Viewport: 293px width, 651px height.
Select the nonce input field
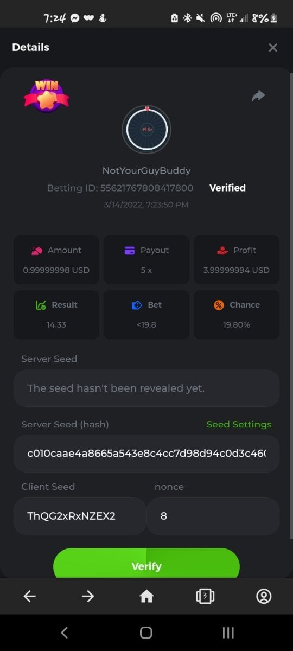click(213, 516)
